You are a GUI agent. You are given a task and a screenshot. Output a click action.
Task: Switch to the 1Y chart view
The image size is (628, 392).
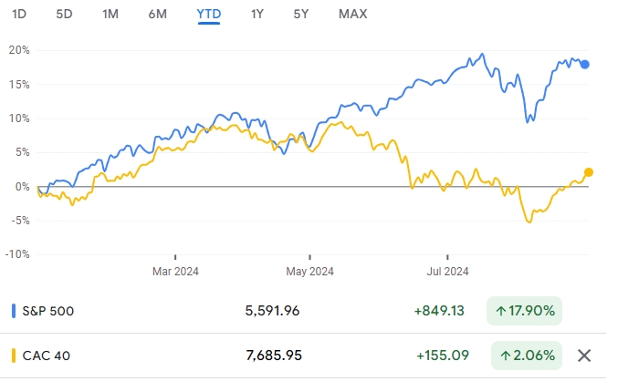tap(258, 14)
